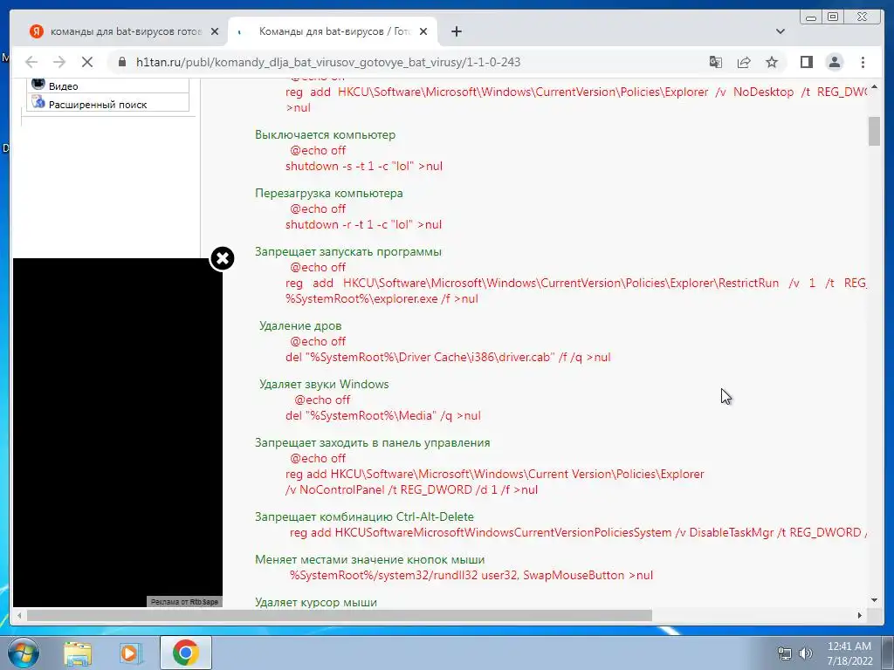Switch to the Yandex search tab
Screen dimensions: 894x670
124,31
